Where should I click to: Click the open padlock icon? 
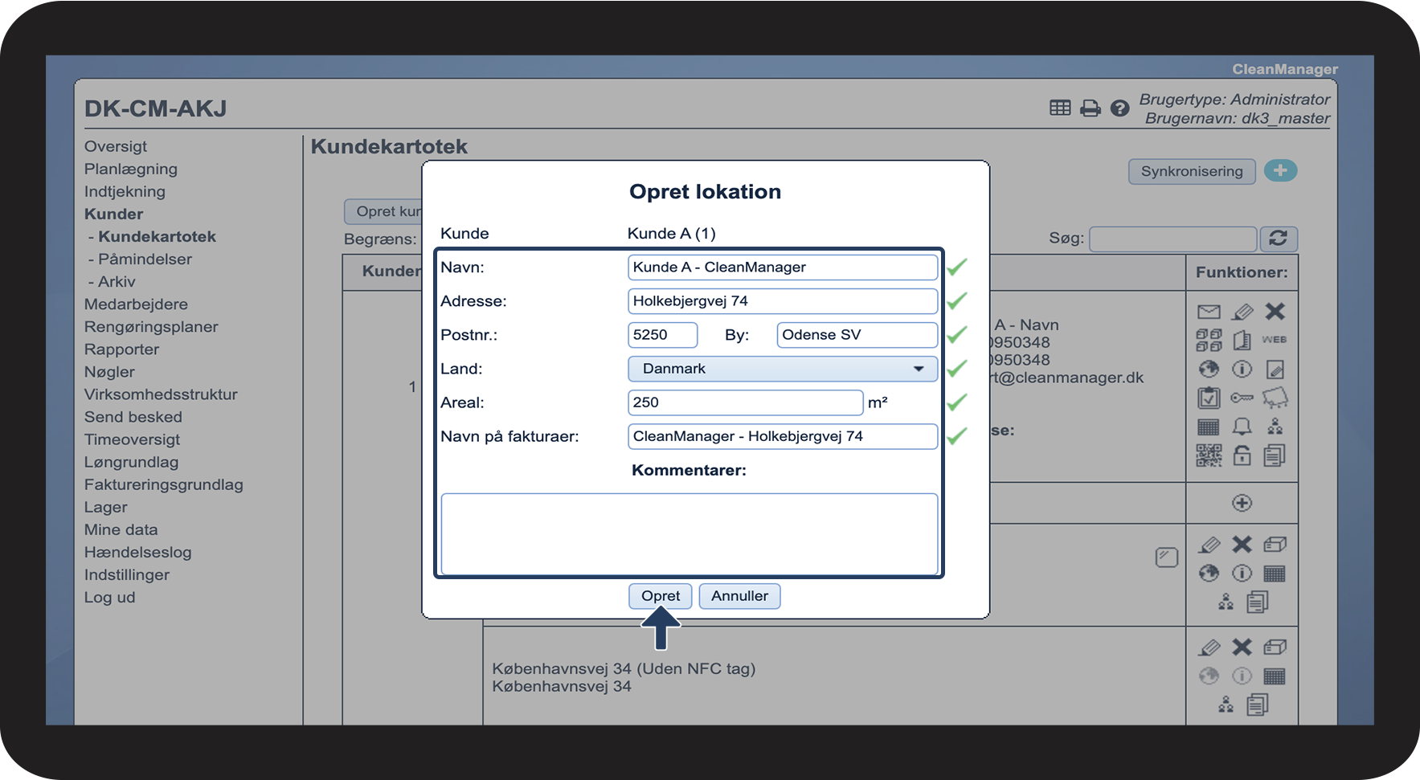[1242, 455]
